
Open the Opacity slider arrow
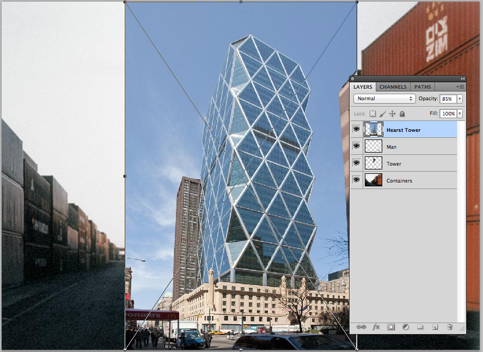[460, 99]
